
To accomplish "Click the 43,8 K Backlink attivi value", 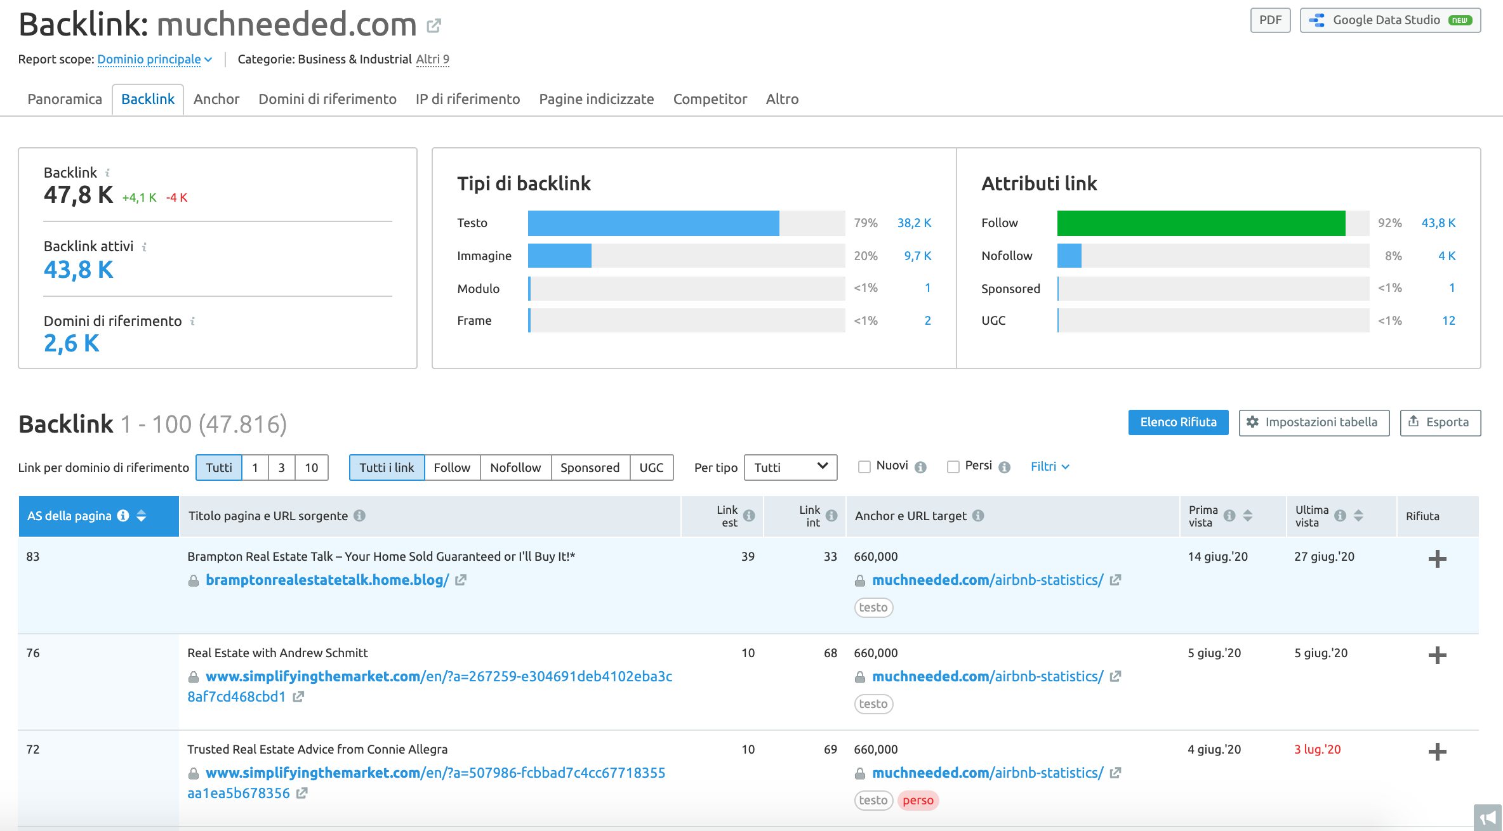I will tap(78, 270).
